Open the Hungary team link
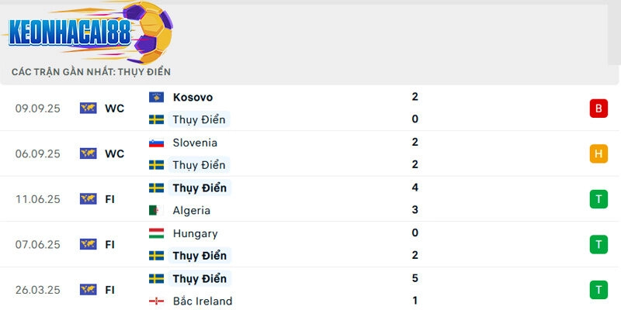Viewport: 621px width, 310px height. 196,233
